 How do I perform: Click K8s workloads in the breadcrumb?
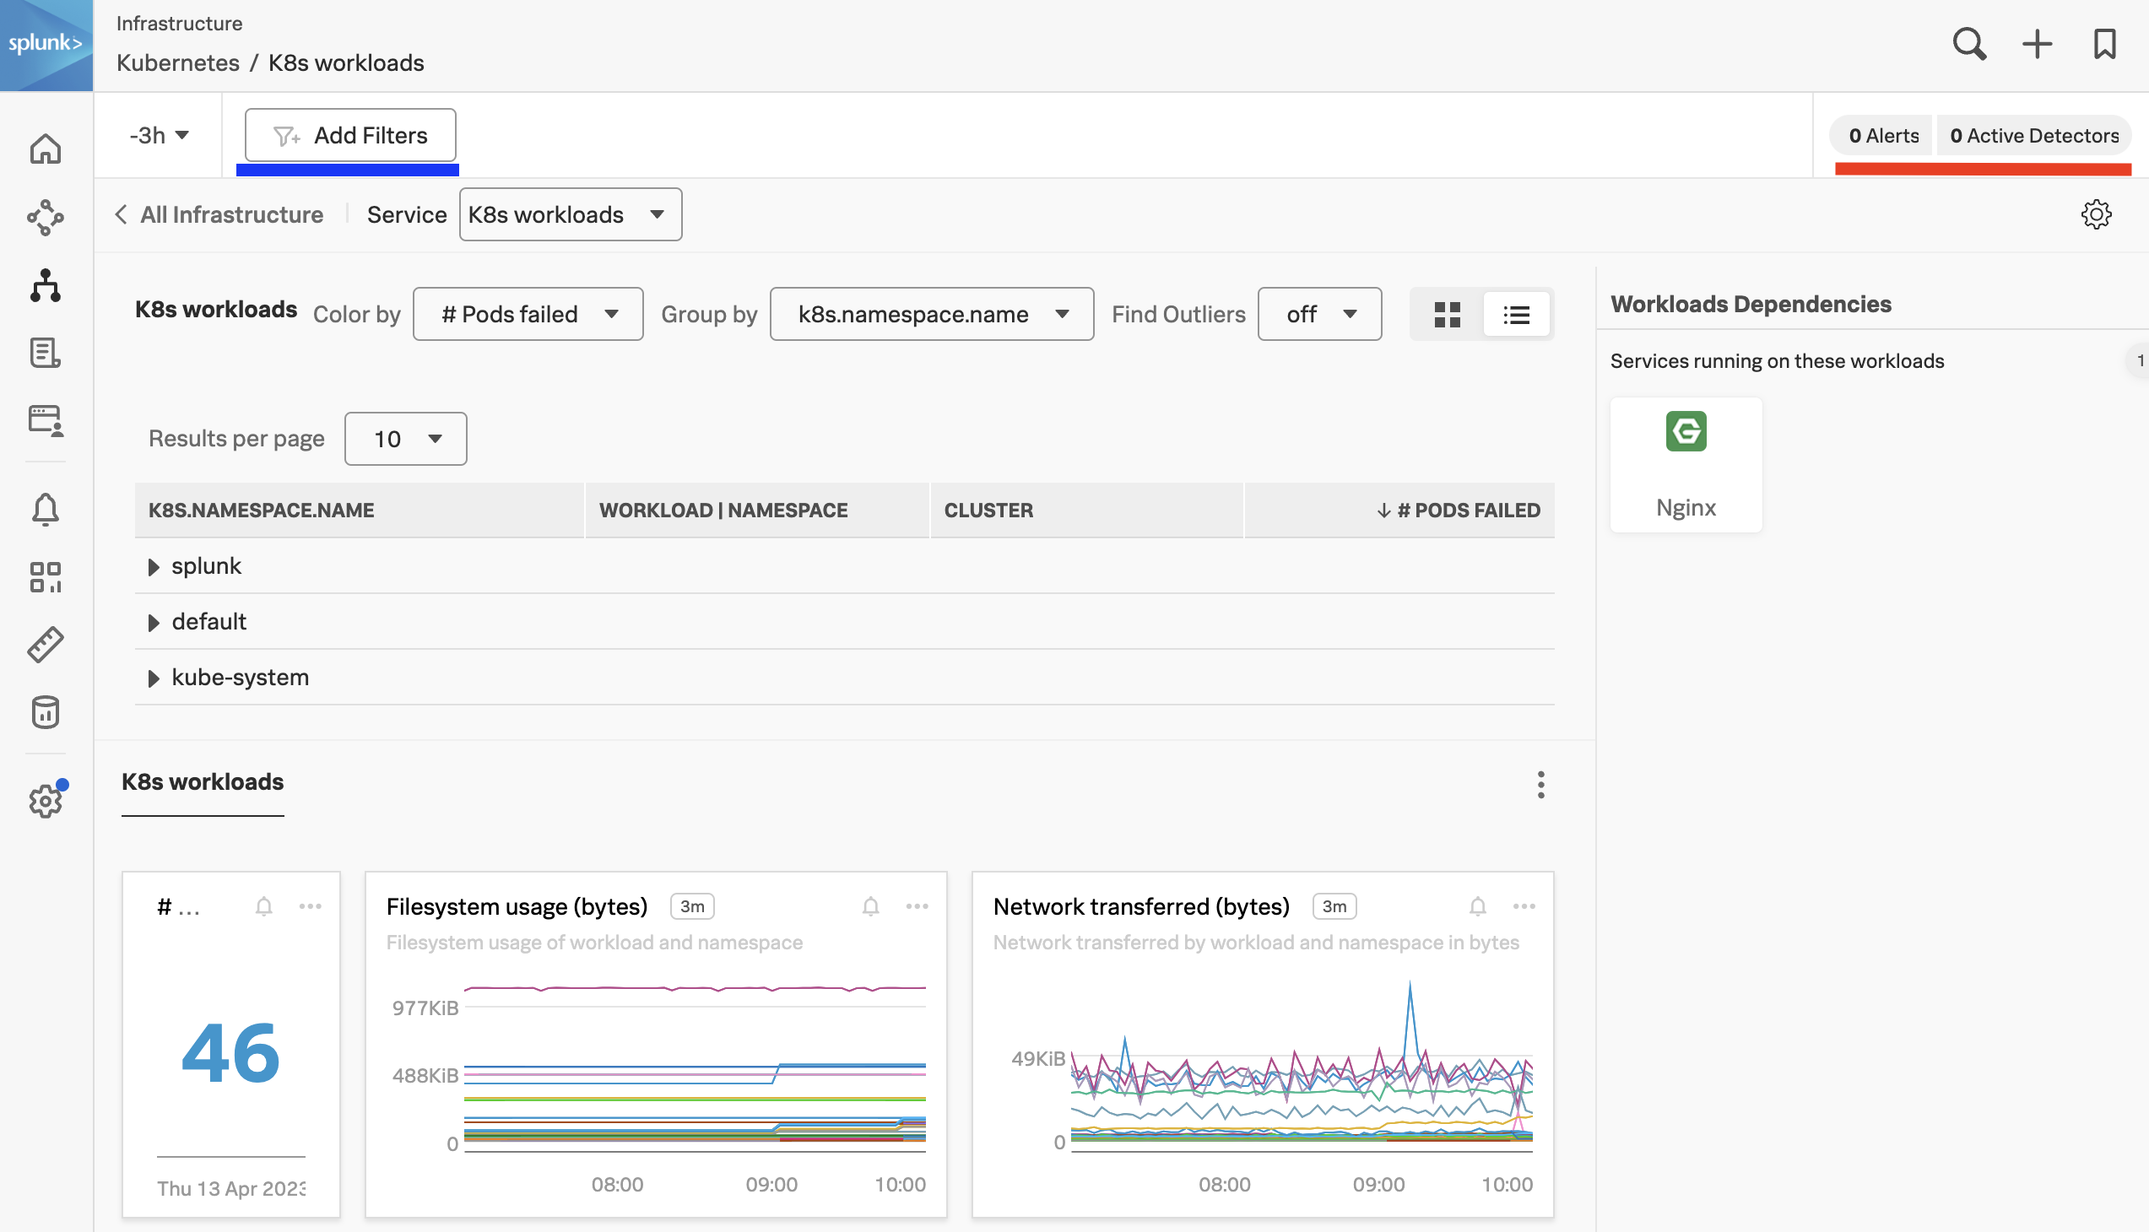pyautogui.click(x=346, y=62)
